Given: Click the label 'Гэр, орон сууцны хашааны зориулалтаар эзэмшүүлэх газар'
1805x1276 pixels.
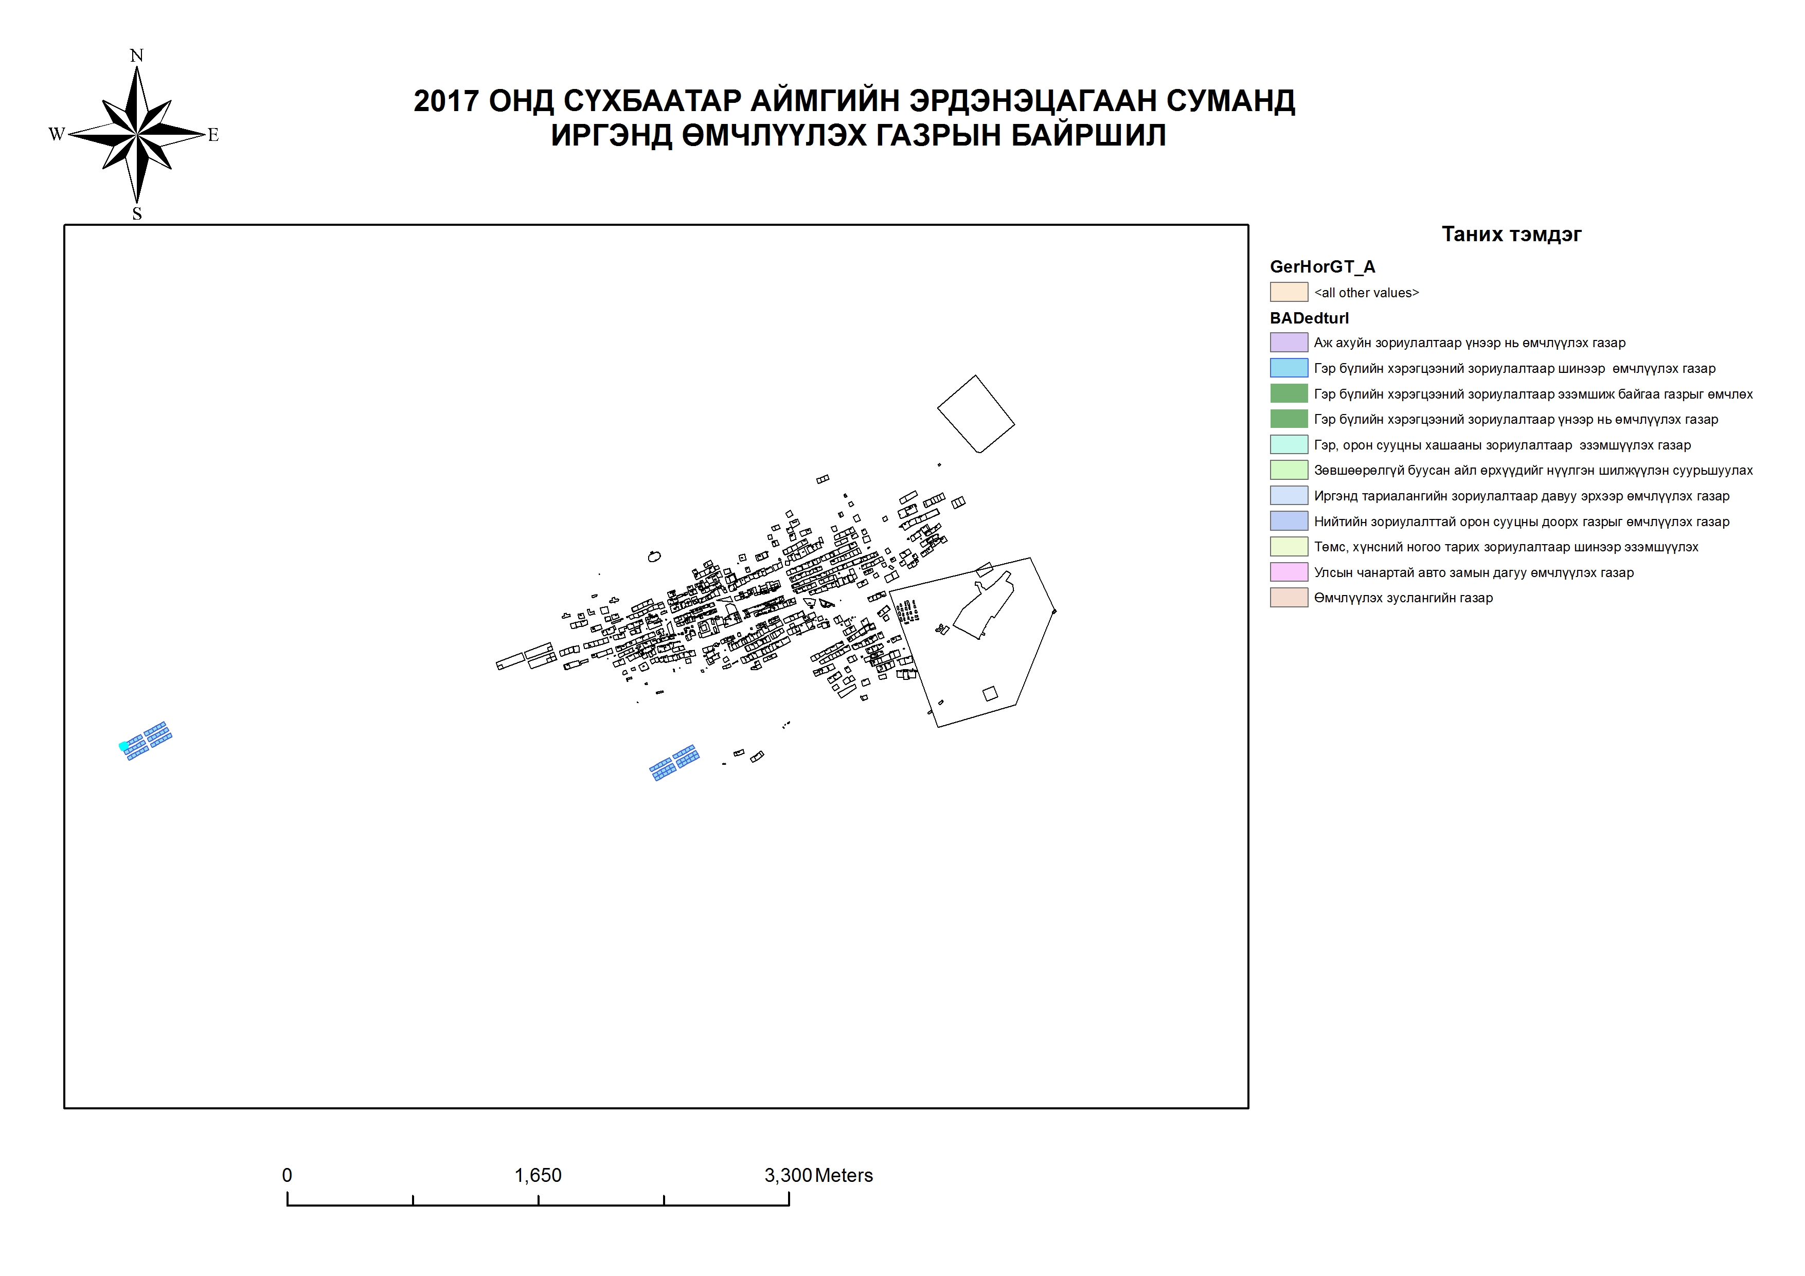Looking at the screenshot, I should click(1503, 445).
